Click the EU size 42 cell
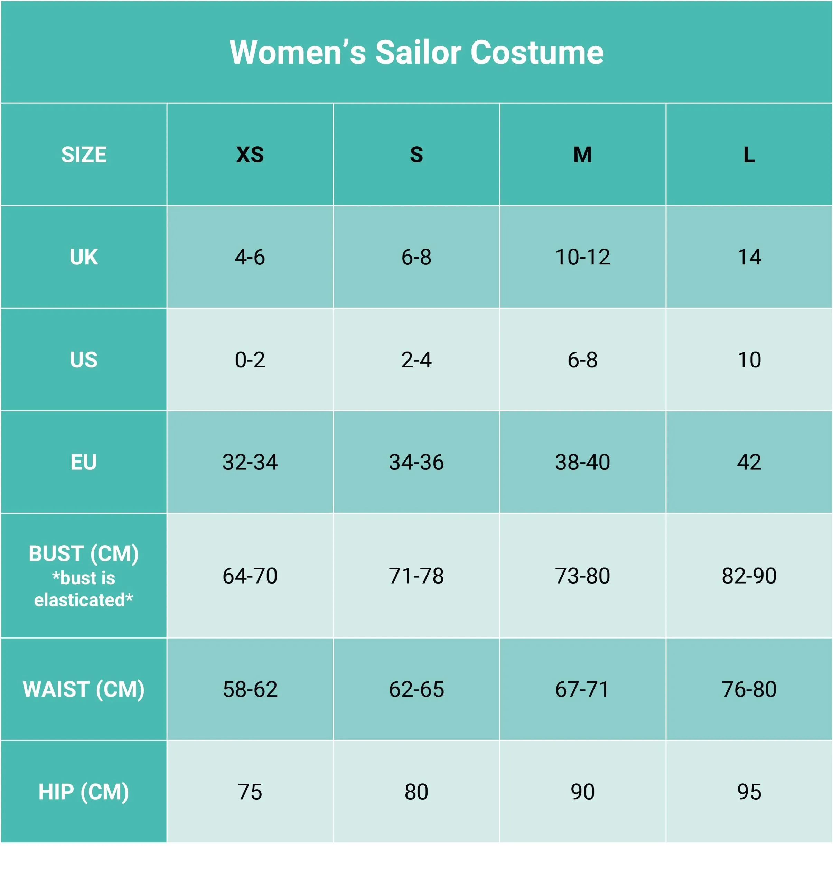The width and height of the screenshot is (833, 885). [749, 462]
